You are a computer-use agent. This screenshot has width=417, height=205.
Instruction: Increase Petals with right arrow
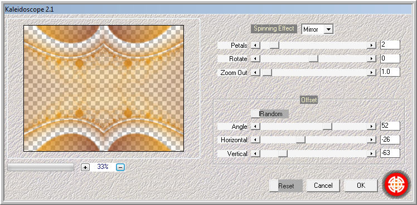click(x=371, y=46)
